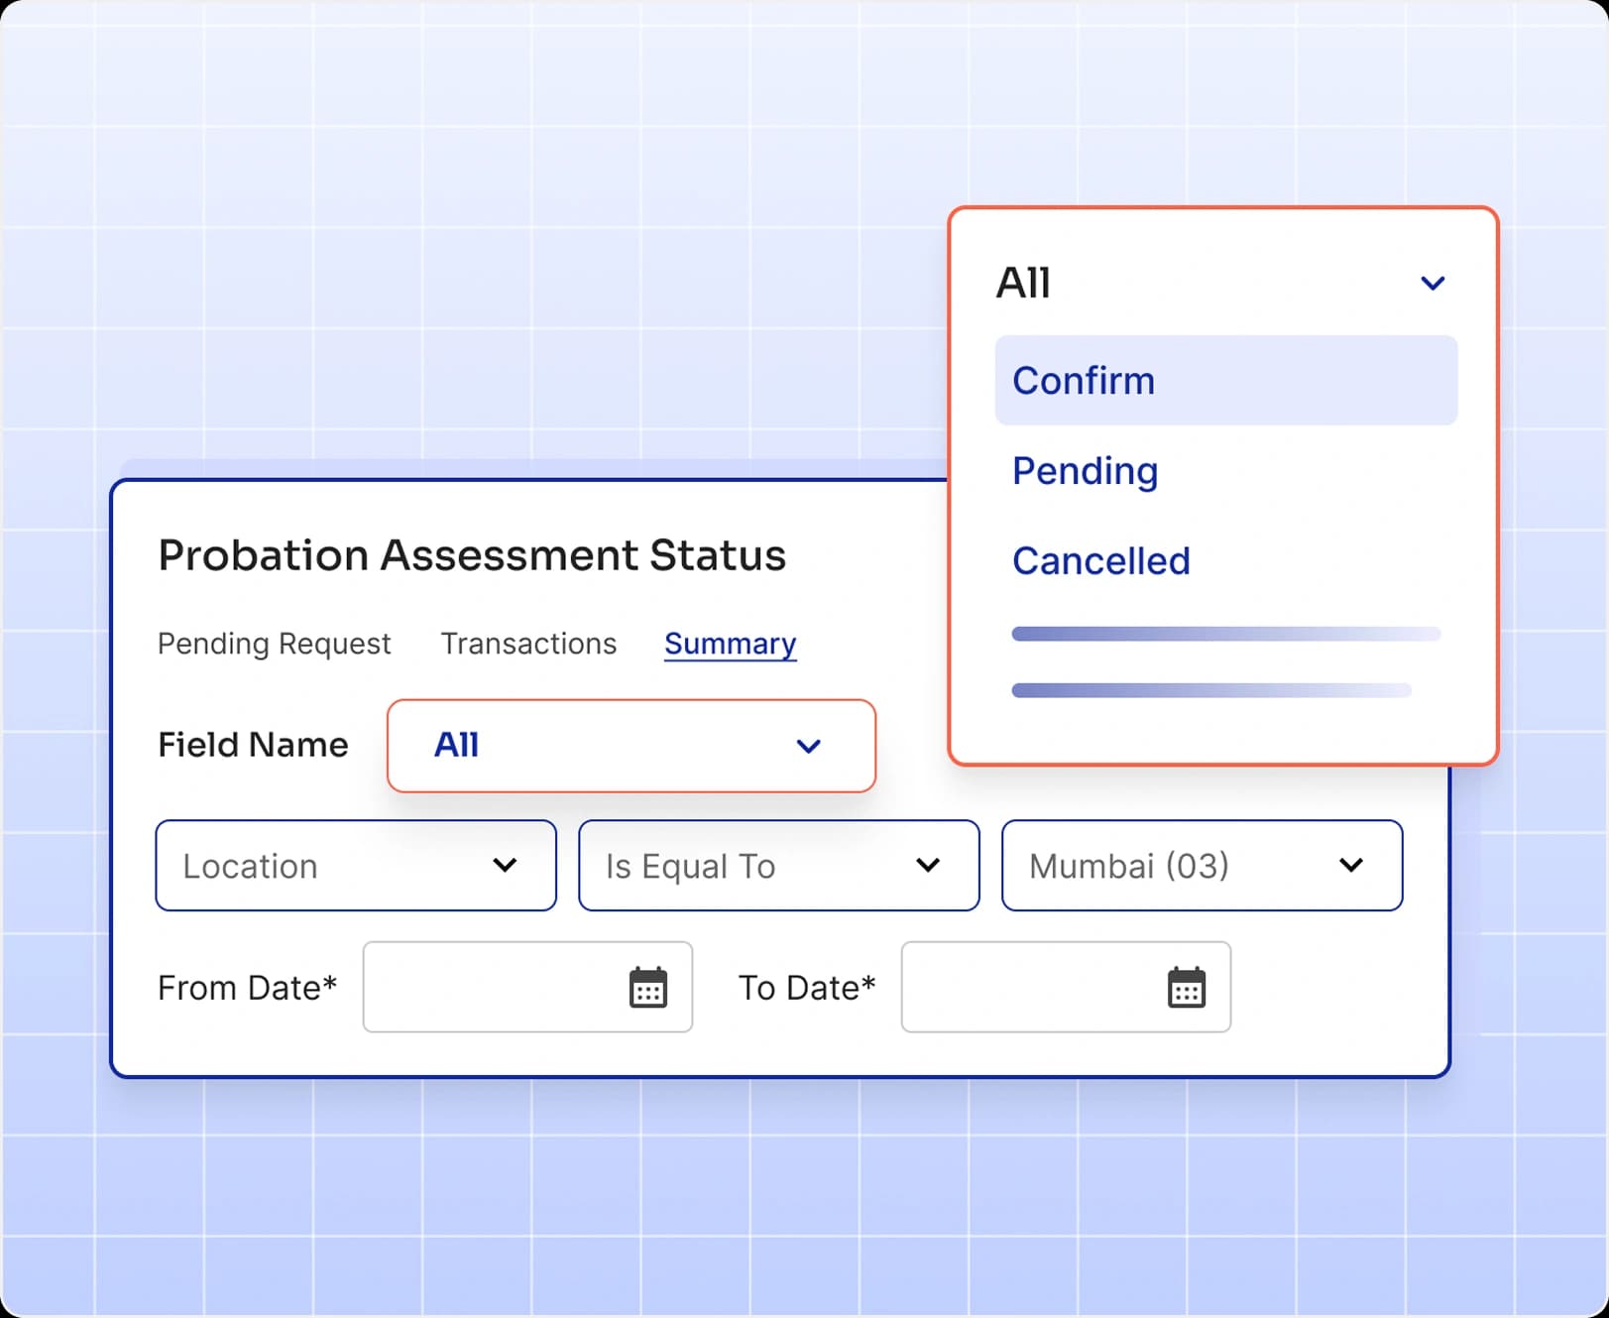Image resolution: width=1609 pixels, height=1318 pixels.
Task: Switch to the Pending Request tab
Action: [274, 644]
